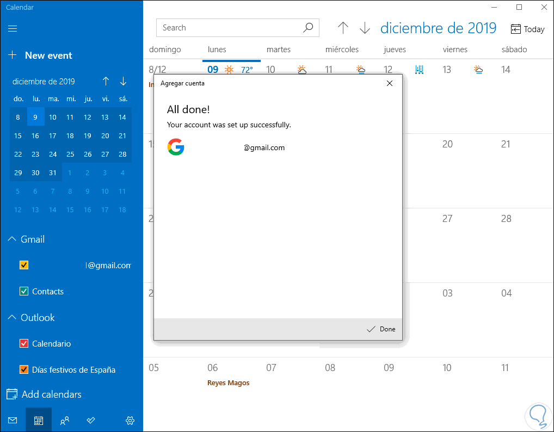Screen dimensions: 554x432
Task: Click the Google logo in dialog
Action: 176,147
